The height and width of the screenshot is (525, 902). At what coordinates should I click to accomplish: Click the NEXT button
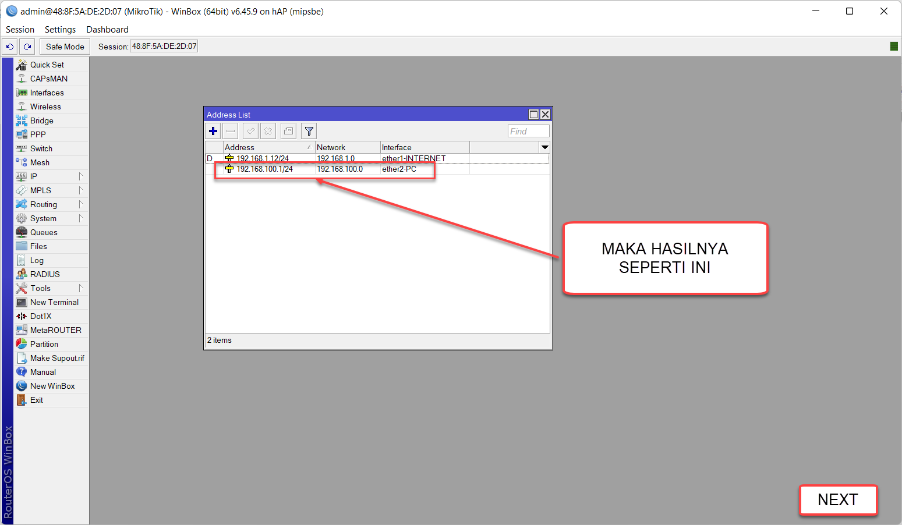pyautogui.click(x=838, y=500)
